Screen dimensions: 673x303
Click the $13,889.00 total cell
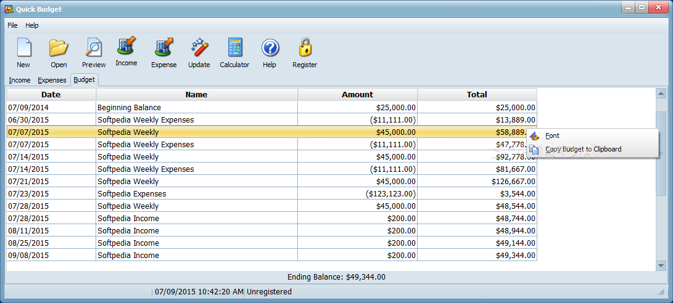click(477, 120)
